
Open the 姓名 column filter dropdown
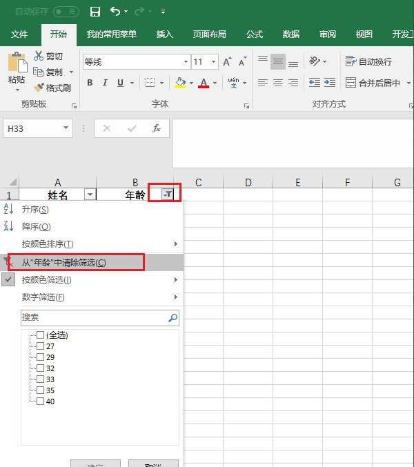point(90,195)
